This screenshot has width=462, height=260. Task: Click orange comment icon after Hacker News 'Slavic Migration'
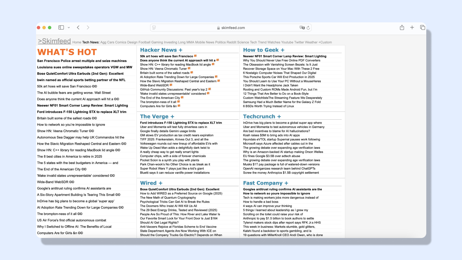pos(219,81)
